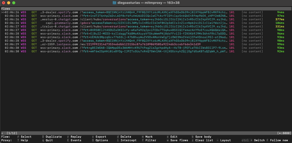Viewport: 292px width, 143px height.
Task: Click the 106ms duration of the grammarly flow
Action: (x=280, y=23)
